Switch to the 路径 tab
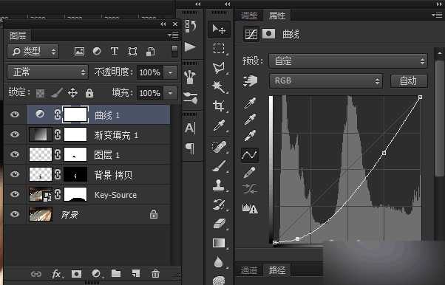Viewport: 445px width, 285px height. click(276, 270)
